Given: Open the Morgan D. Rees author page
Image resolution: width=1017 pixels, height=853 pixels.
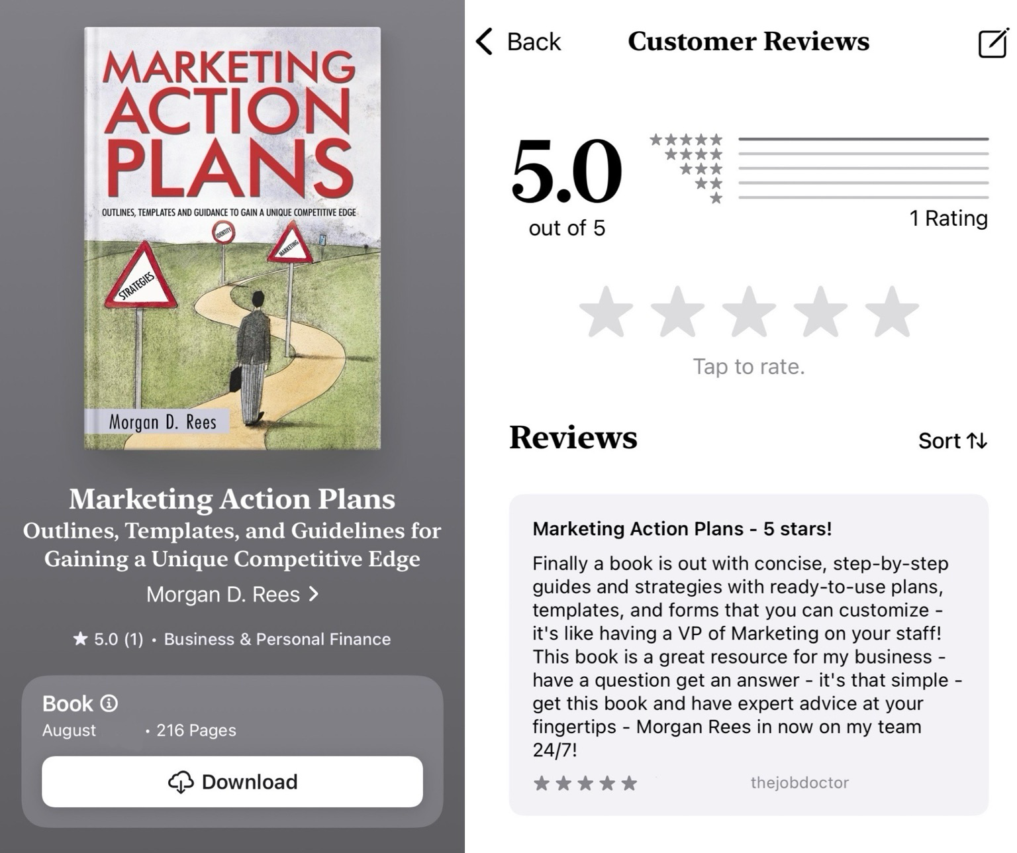Looking at the screenshot, I should [x=232, y=594].
